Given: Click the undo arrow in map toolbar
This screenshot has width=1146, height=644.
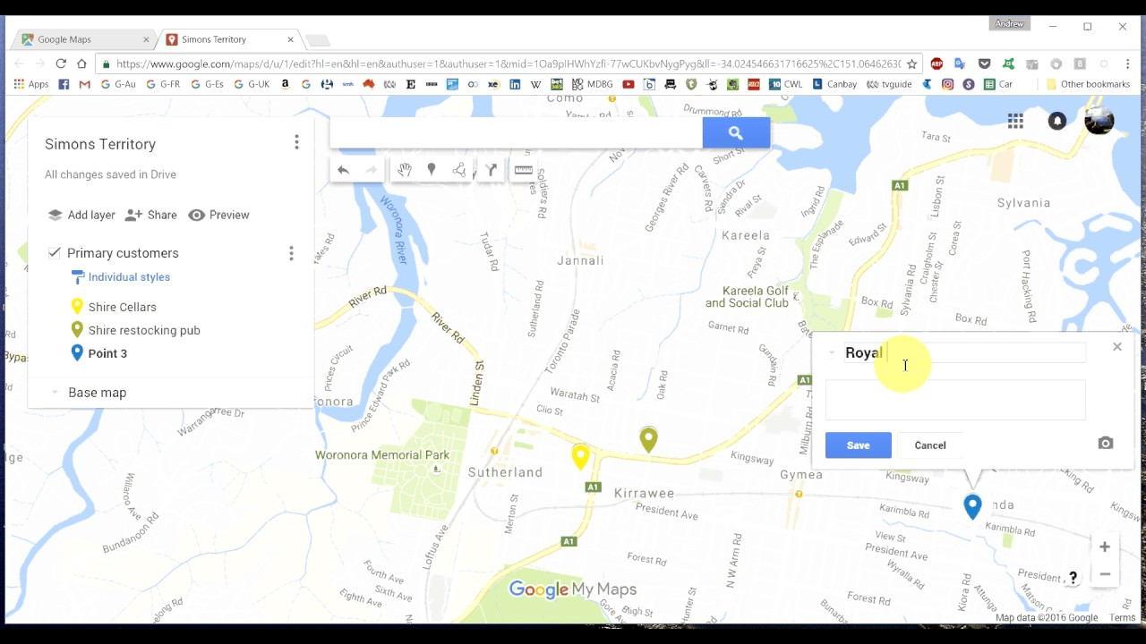Looking at the screenshot, I should (343, 170).
